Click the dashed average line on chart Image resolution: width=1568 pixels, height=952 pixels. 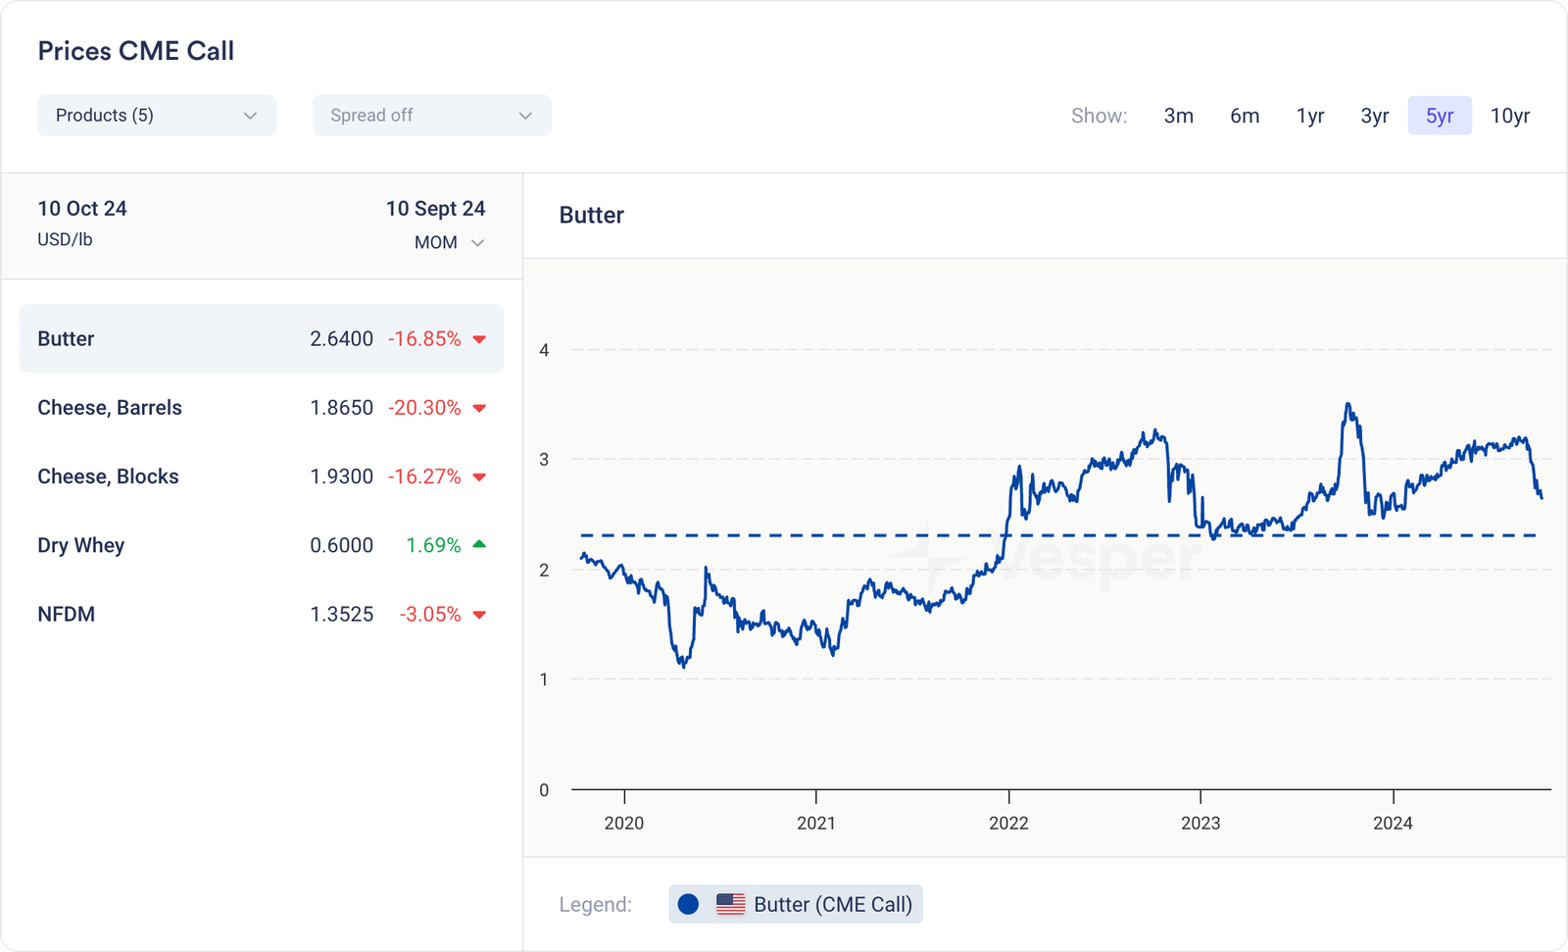784,535
